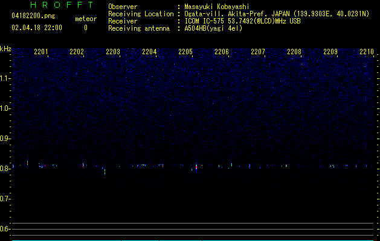Click the 0.8 kHz axis label
This screenshot has width=380, height=241.
(x=5, y=169)
